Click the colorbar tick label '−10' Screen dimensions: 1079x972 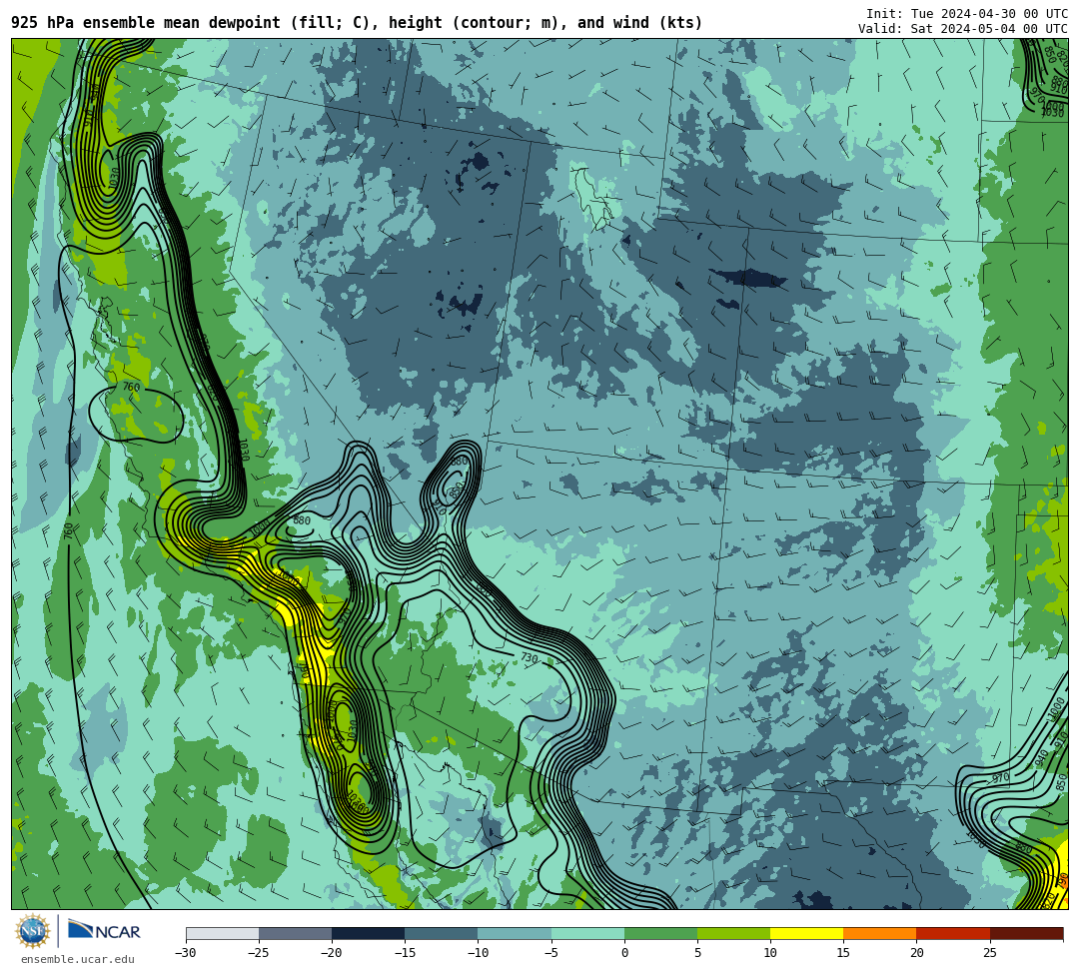point(478,953)
